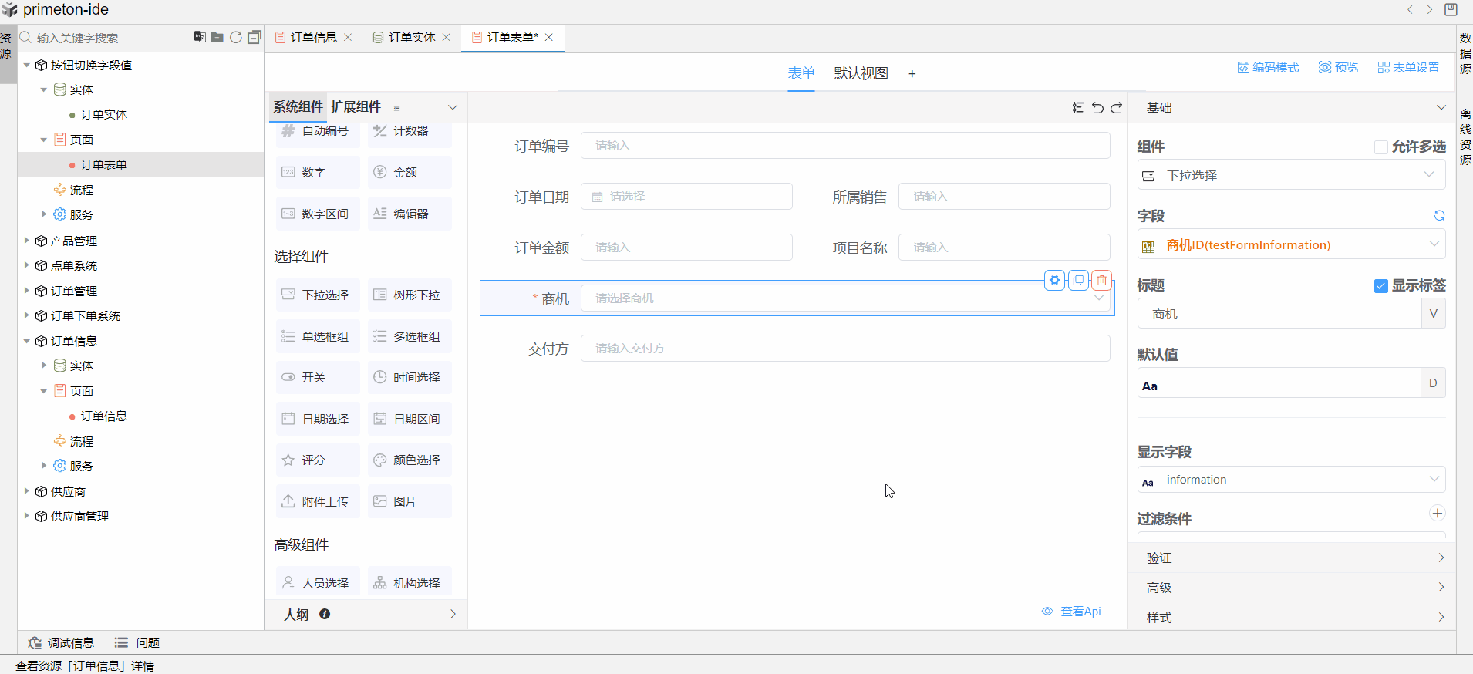Enable the 允许多选 checkbox
This screenshot has height=674, width=1473.
[1380, 147]
